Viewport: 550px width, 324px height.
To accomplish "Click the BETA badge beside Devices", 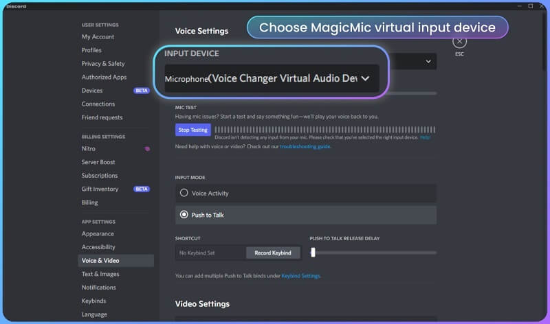I will (x=142, y=91).
